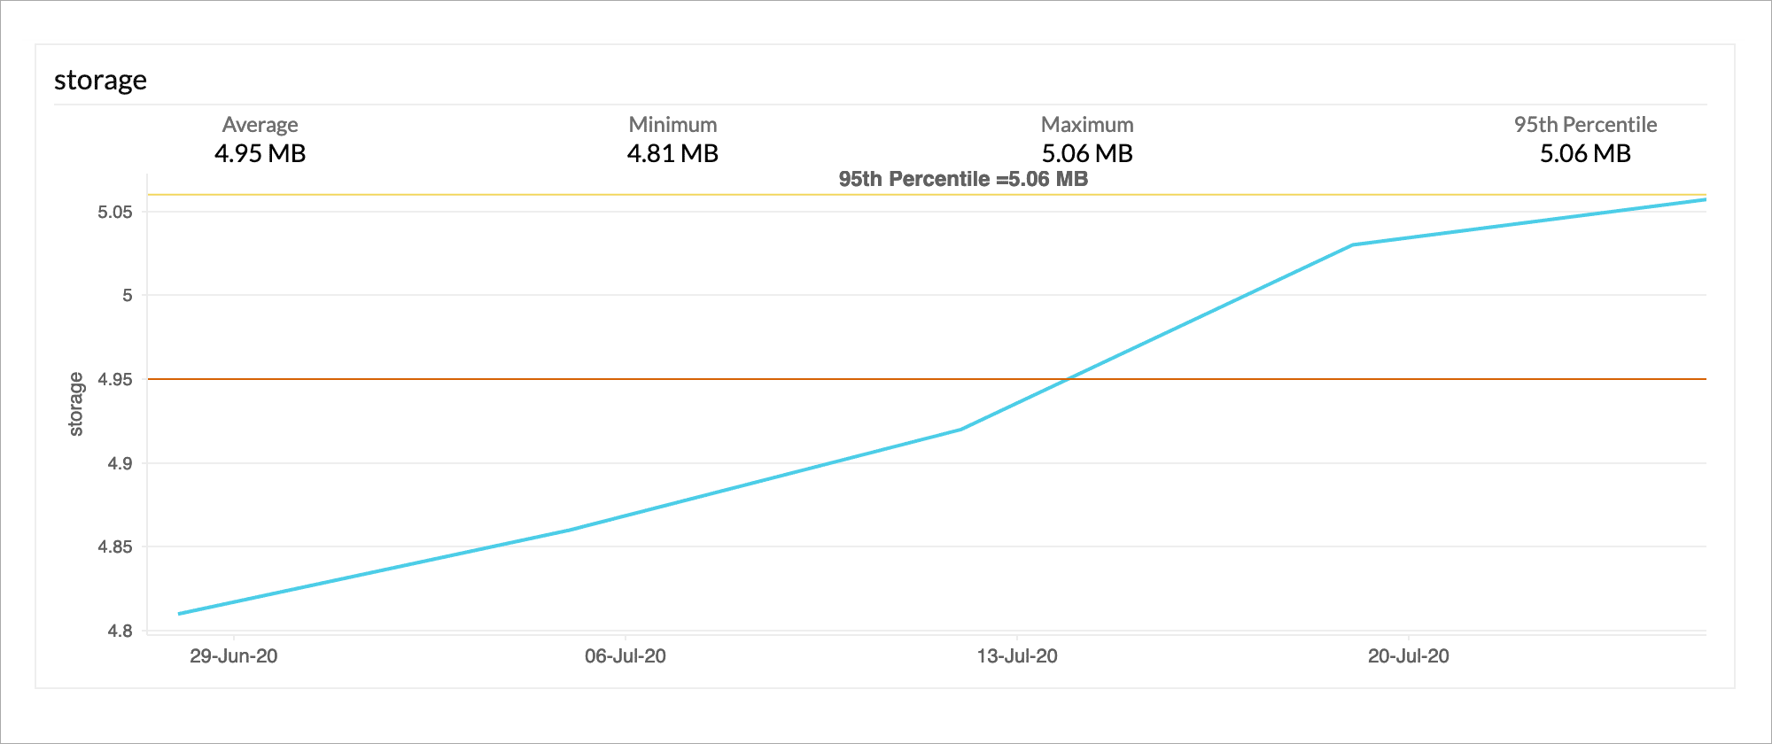Select the 95th Percentile header label

[x=1585, y=125]
